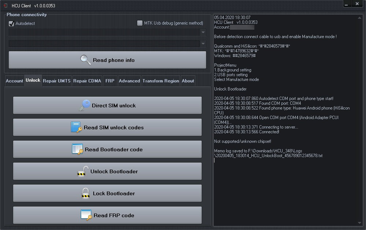Click the 'Memo log saved to' log line

tap(258, 151)
